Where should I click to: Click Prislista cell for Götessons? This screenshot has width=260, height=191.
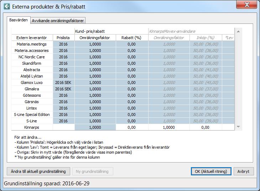point(64,95)
